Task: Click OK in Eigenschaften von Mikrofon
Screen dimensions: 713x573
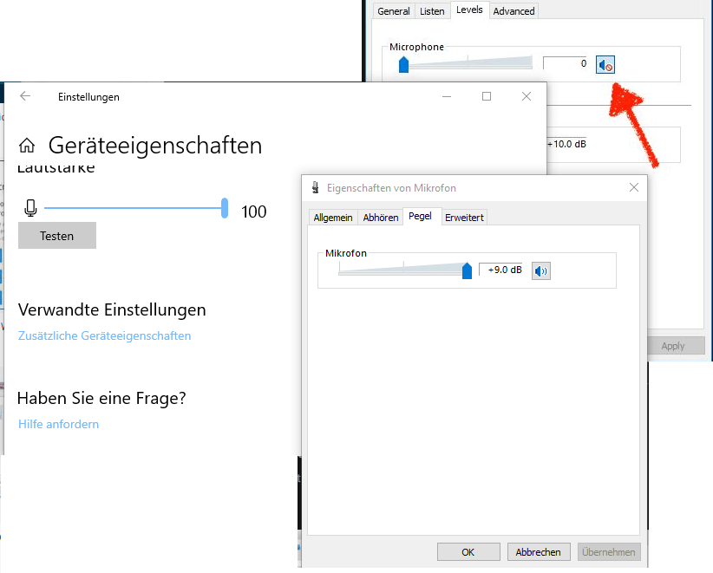Action: tap(468, 551)
